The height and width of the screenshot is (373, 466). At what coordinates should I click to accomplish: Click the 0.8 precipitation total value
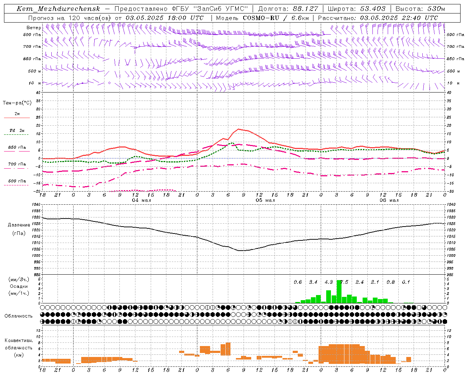tap(391, 282)
